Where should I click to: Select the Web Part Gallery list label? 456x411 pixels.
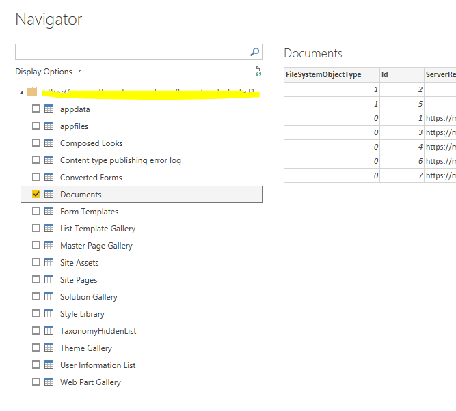point(90,382)
